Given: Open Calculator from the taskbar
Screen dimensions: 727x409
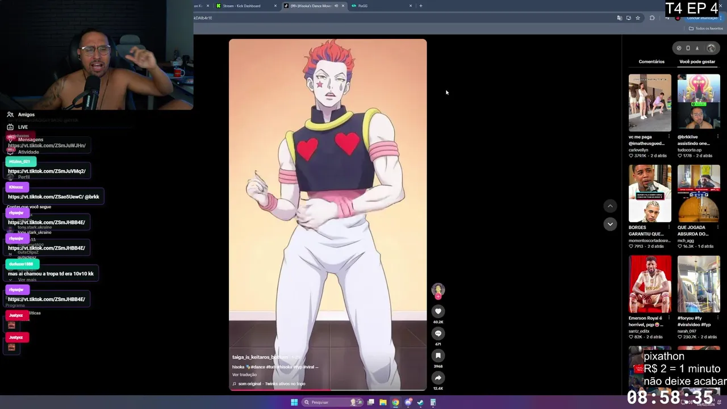Looking at the screenshot, I should [x=433, y=402].
